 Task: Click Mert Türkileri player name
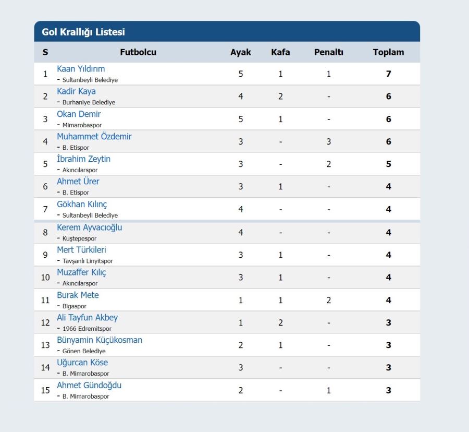click(81, 250)
